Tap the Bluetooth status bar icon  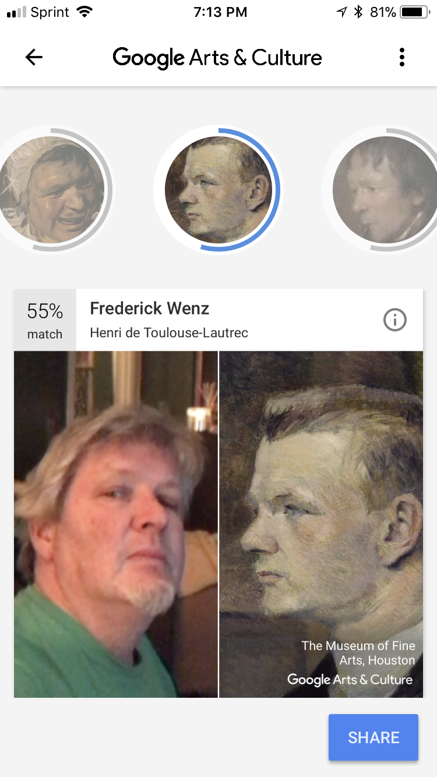point(358,12)
